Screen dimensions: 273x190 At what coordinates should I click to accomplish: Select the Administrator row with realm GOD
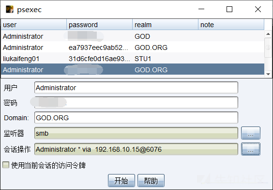133,36
